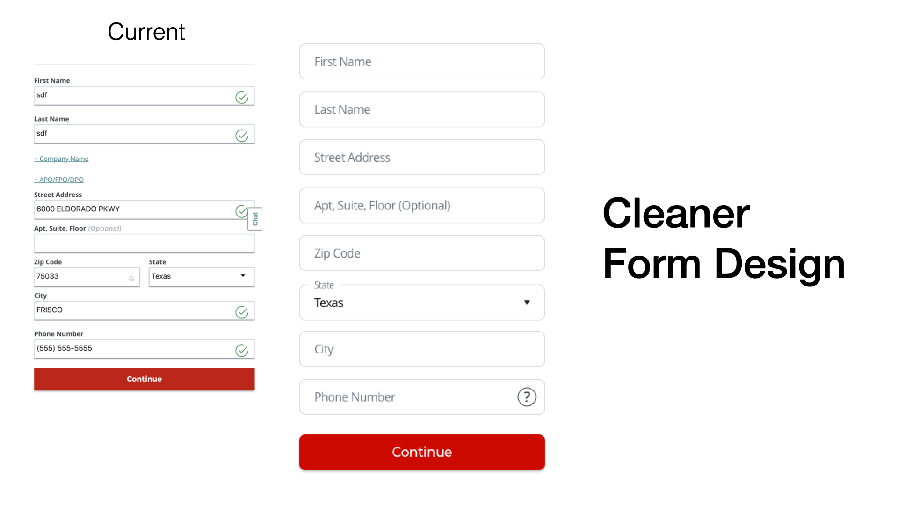Select Texas from the State dropdown
Screen dimensions: 898x505
click(422, 302)
